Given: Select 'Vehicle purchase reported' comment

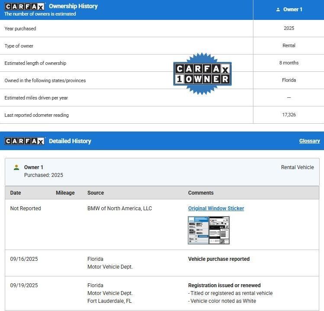Looking at the screenshot, I should 219,259.
